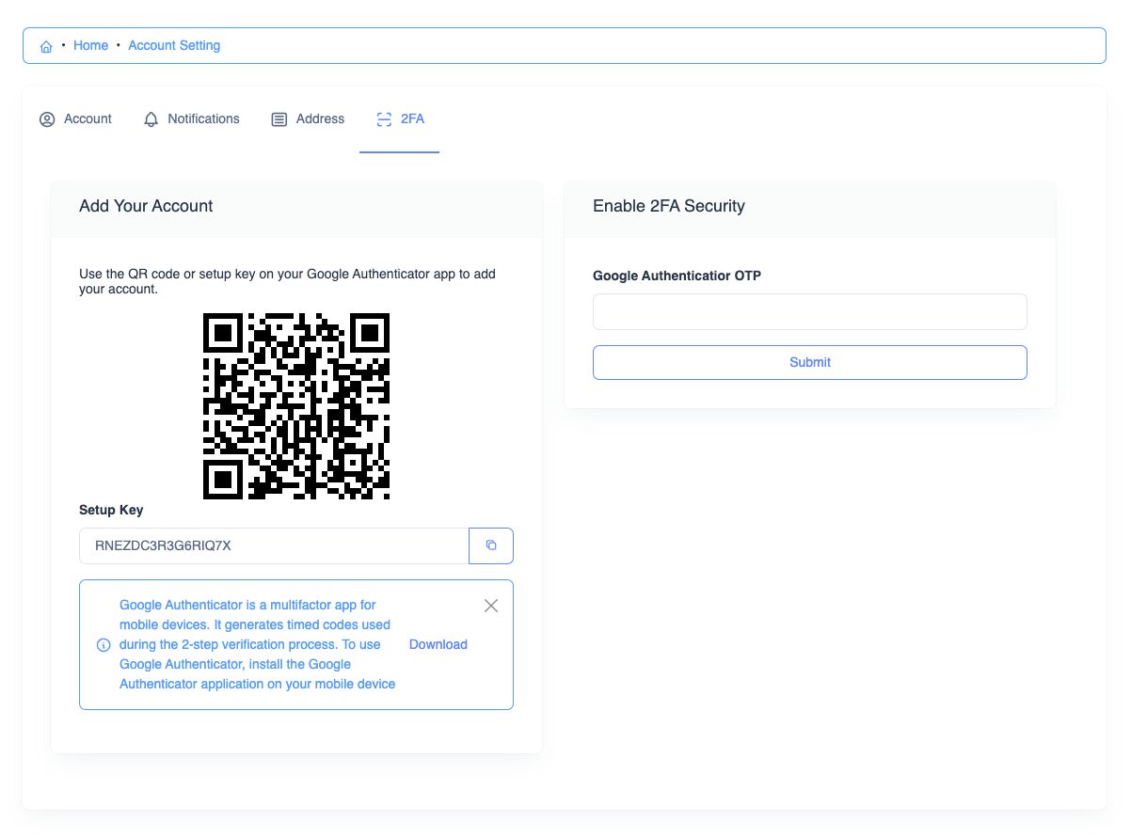Copy the setup key with the copy icon
1131x837 pixels.
click(491, 545)
